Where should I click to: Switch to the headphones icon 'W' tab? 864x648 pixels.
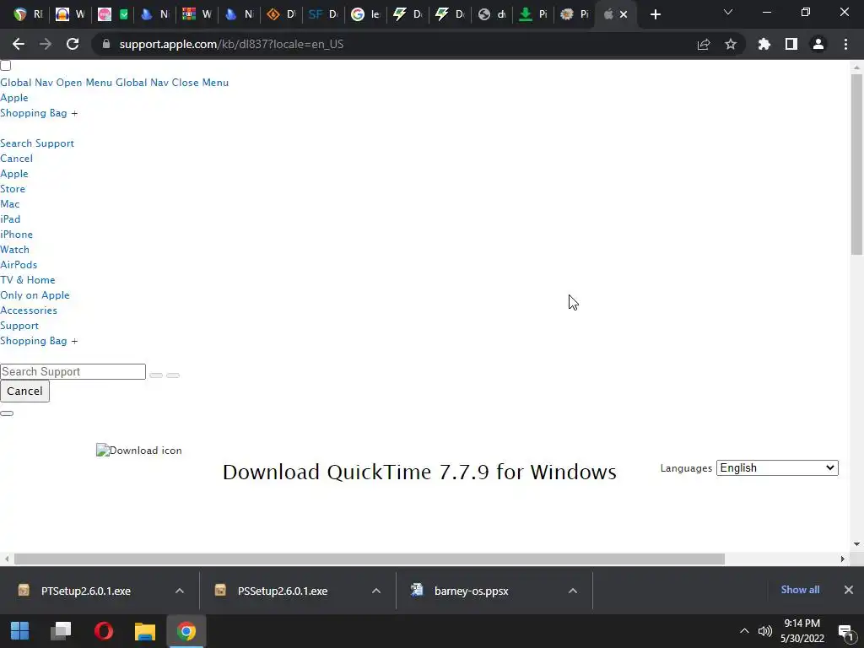(x=71, y=15)
